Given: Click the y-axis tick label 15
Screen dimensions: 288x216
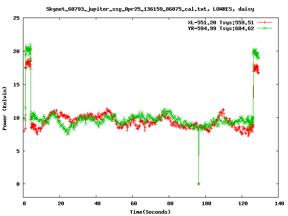Looking at the screenshot, I should click(x=16, y=85).
